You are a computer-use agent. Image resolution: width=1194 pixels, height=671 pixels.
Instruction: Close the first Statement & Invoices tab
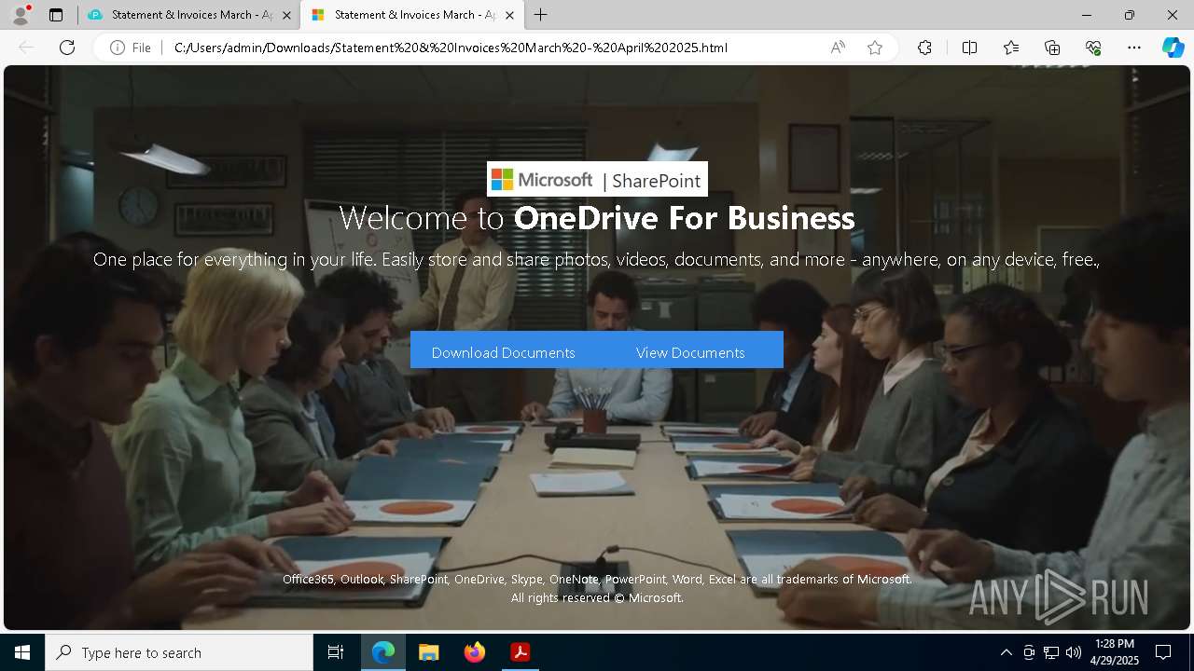286,15
